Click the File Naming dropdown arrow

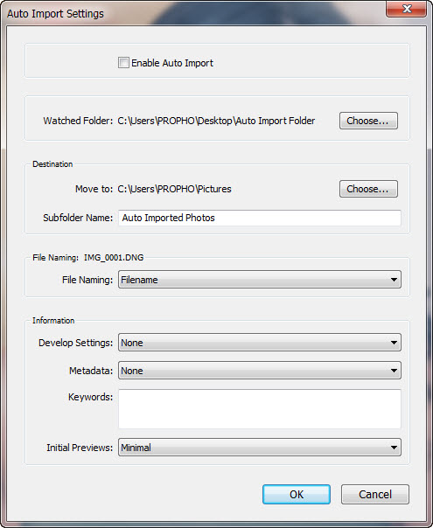coord(394,280)
